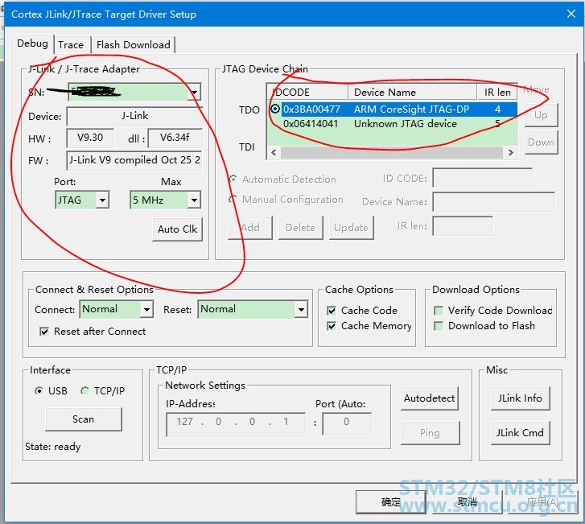585x524 pixels.
Task: Toggle Cache Memory checkbox
Action: point(331,326)
